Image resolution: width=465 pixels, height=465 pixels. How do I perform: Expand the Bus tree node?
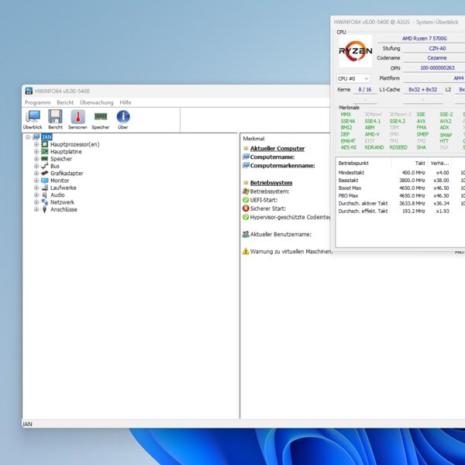pyautogui.click(x=36, y=166)
